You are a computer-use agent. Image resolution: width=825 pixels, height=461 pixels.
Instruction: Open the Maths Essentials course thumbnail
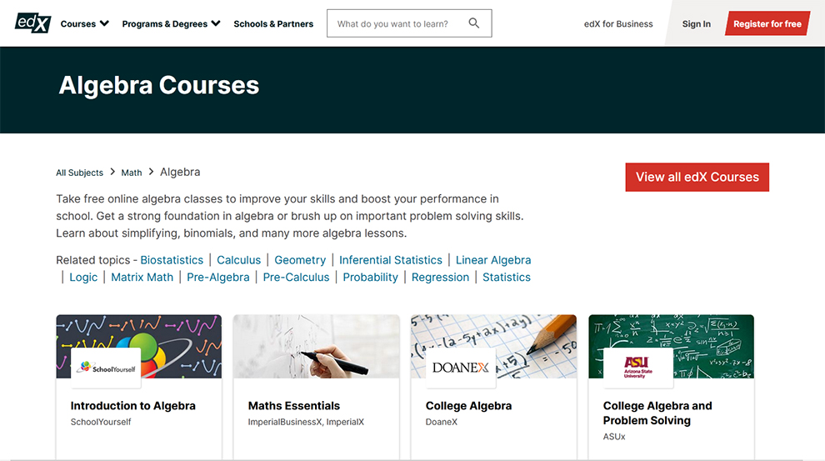[x=316, y=346]
